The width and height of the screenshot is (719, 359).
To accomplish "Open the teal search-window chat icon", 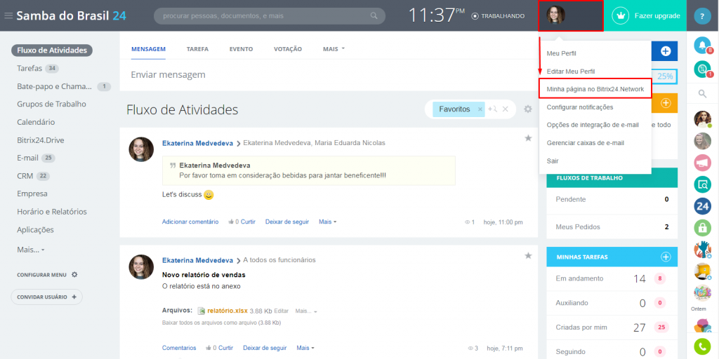I will click(702, 184).
